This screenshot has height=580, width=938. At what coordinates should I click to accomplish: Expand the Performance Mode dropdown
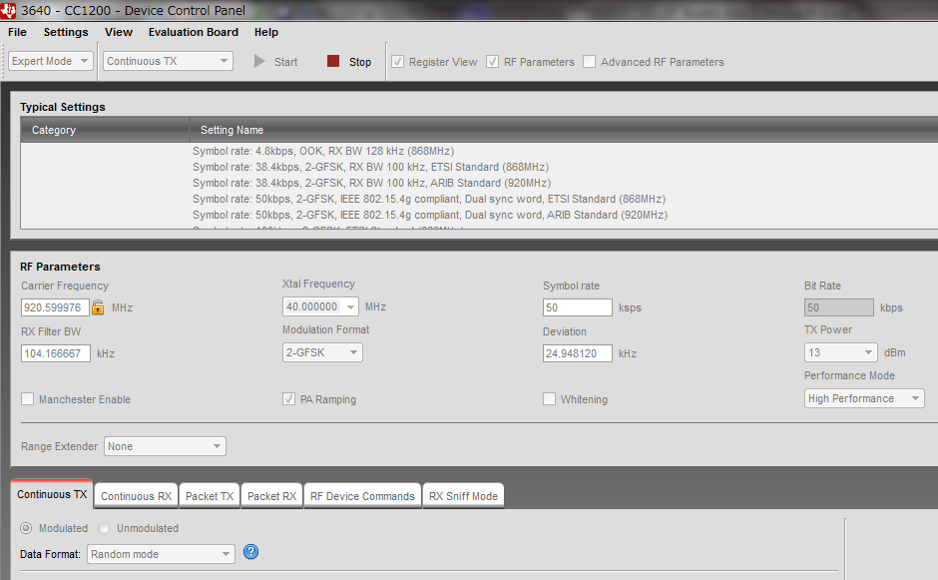tap(864, 398)
